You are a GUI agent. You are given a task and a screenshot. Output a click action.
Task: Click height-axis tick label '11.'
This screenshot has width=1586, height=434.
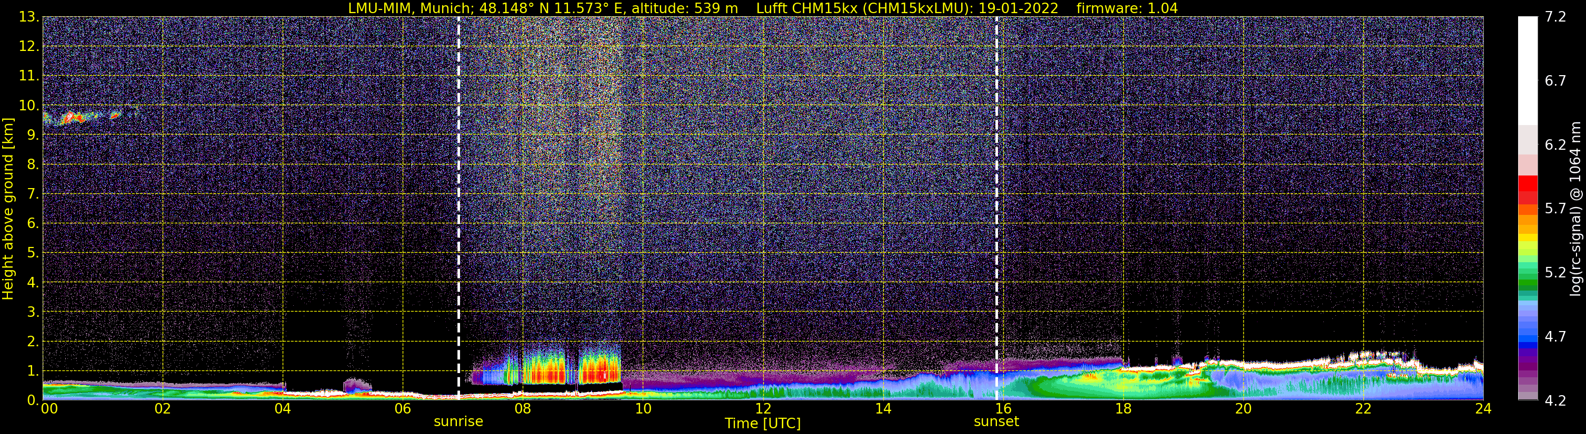29,76
